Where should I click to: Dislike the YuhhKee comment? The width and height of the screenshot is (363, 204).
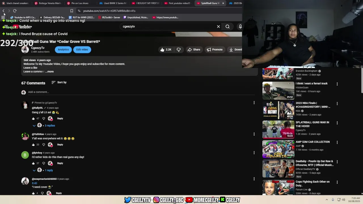point(44,145)
